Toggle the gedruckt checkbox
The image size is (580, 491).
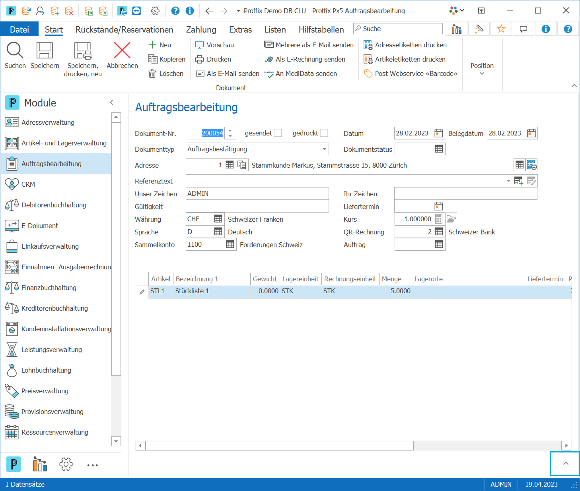pyautogui.click(x=324, y=133)
